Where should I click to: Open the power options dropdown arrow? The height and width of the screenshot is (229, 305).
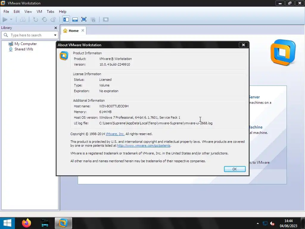11,19
